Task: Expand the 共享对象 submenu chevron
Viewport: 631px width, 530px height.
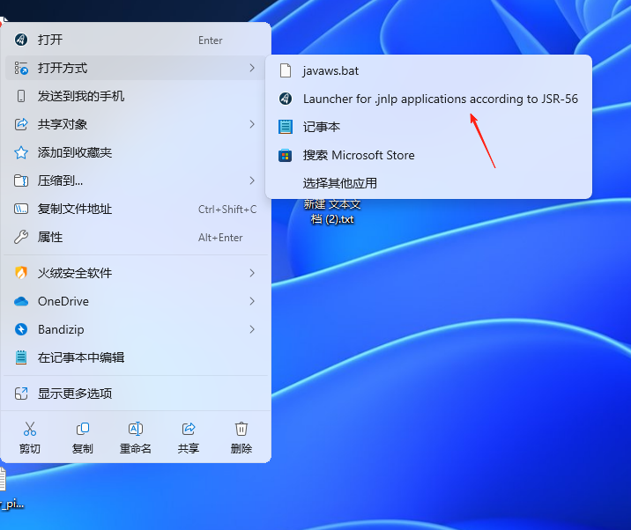Action: tap(252, 124)
